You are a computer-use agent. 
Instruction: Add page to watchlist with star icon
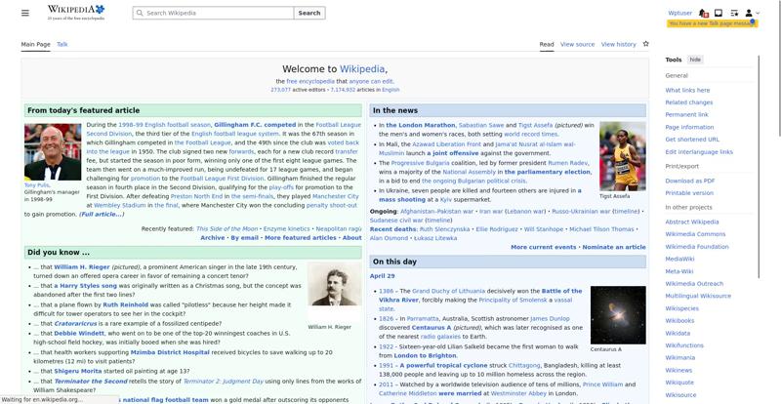click(x=645, y=44)
